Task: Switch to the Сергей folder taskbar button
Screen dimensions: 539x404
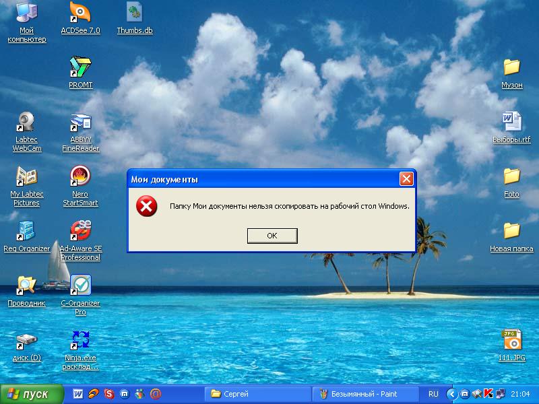Action: pyautogui.click(x=258, y=394)
